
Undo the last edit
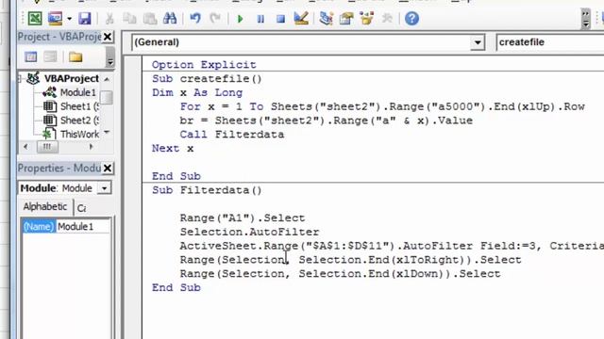click(195, 19)
